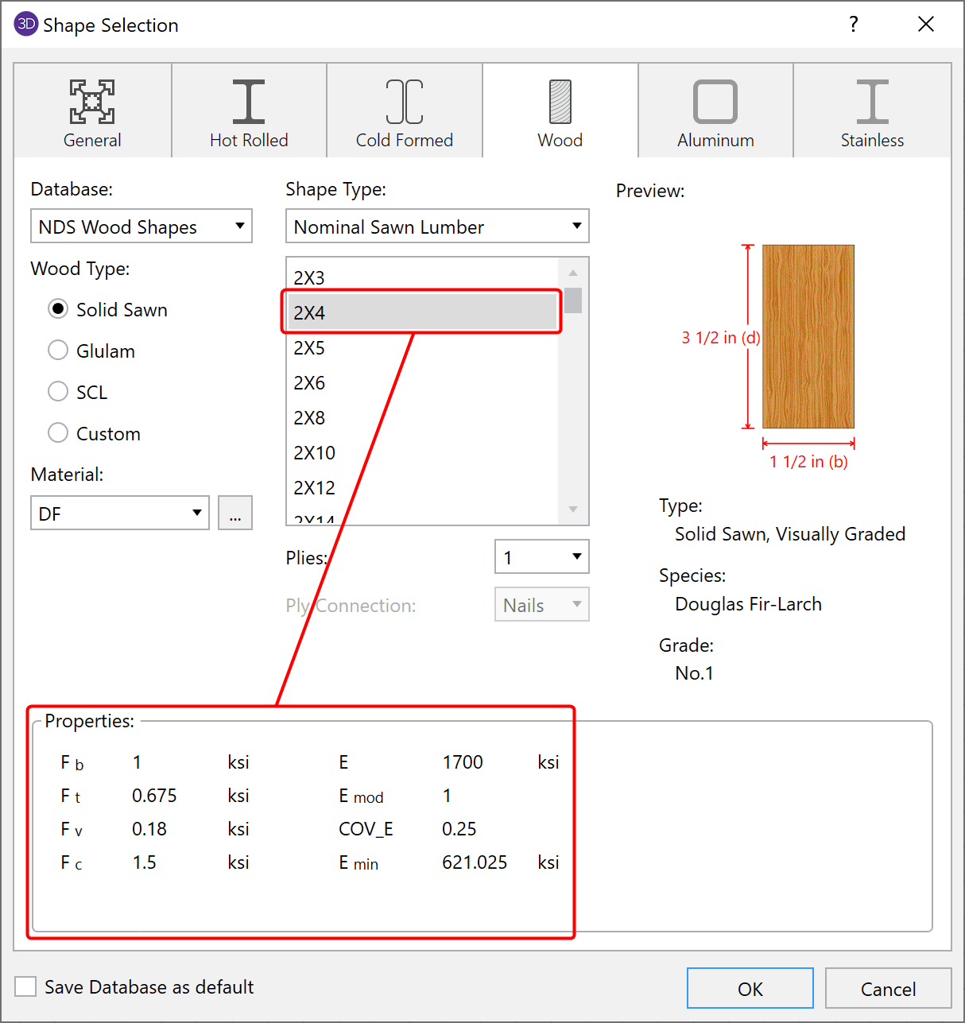Select the Glulam wood type

58,351
